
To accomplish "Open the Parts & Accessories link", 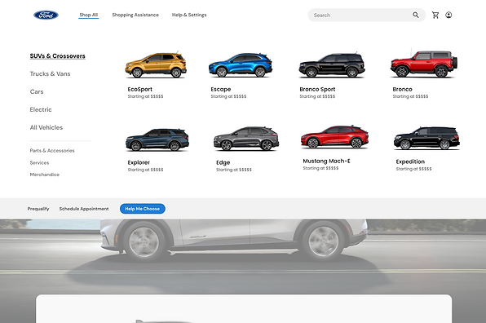I will click(x=52, y=151).
